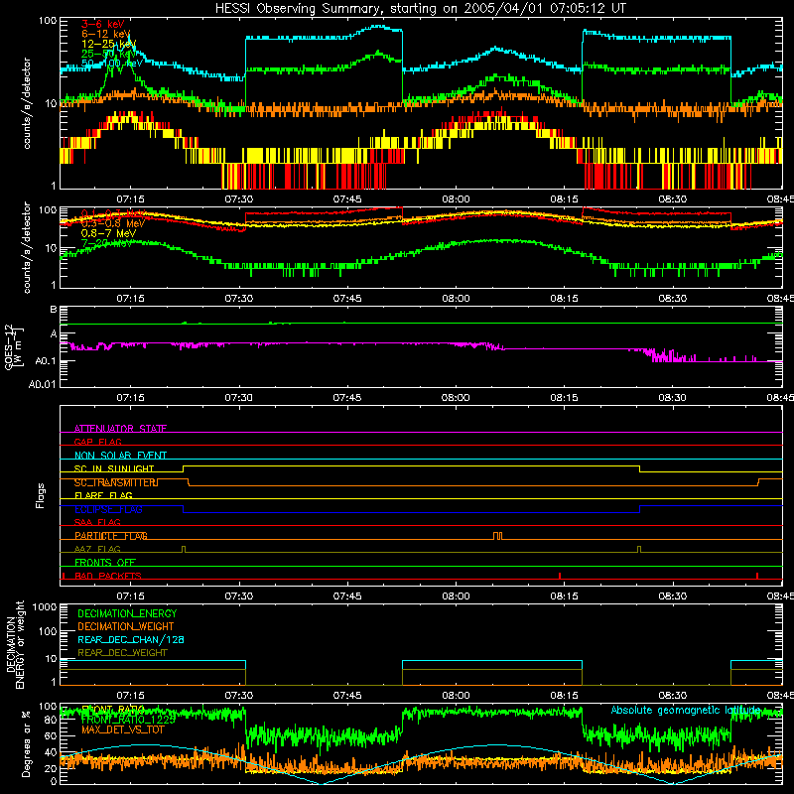Select the ECLIPSE_FLAG label
The width and height of the screenshot is (794, 794).
[108, 509]
